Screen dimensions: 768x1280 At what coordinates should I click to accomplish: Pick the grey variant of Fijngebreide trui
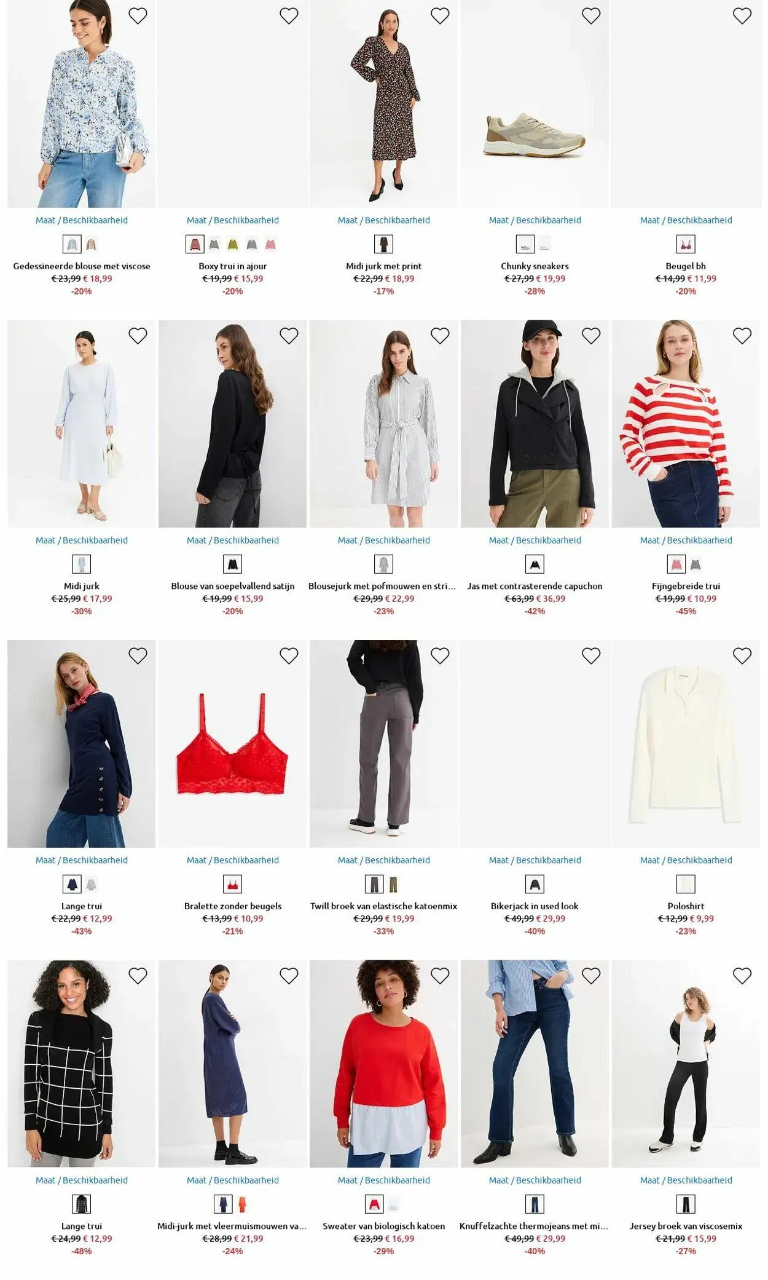click(x=696, y=564)
